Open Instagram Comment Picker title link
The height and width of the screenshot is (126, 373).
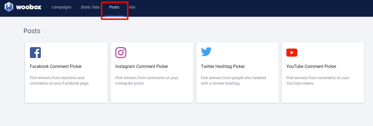pyautogui.click(x=142, y=66)
